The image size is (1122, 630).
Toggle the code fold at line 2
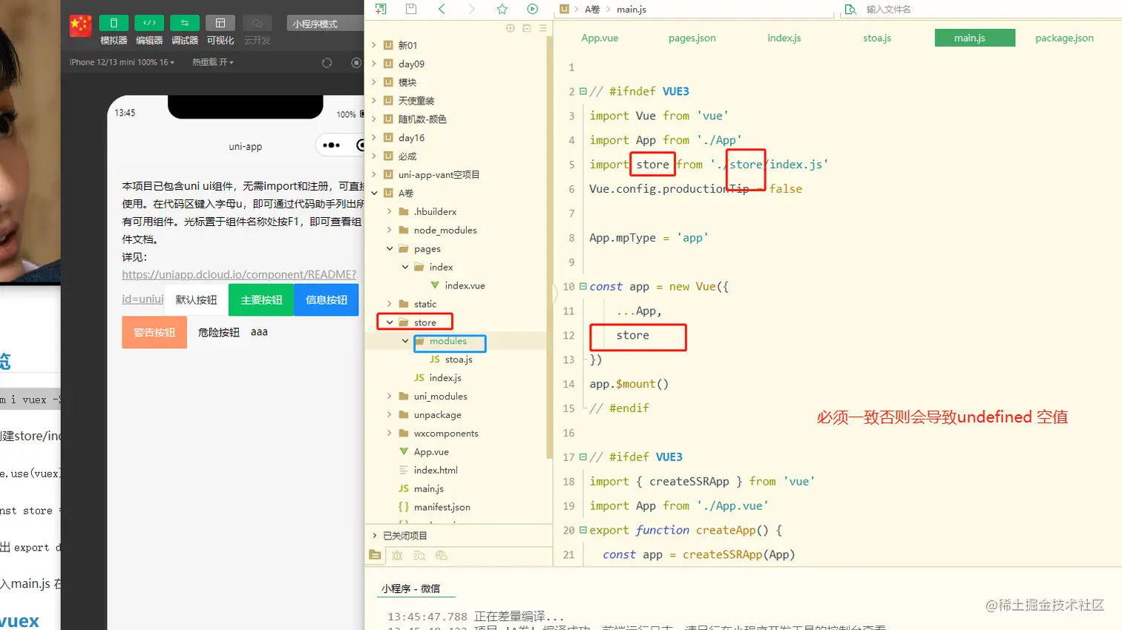click(583, 91)
